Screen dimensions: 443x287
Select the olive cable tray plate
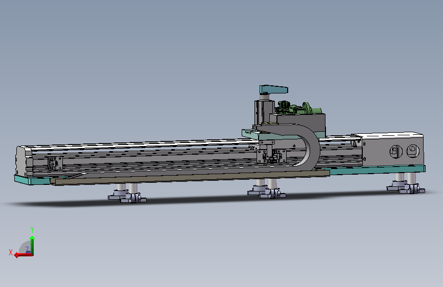tap(192, 177)
